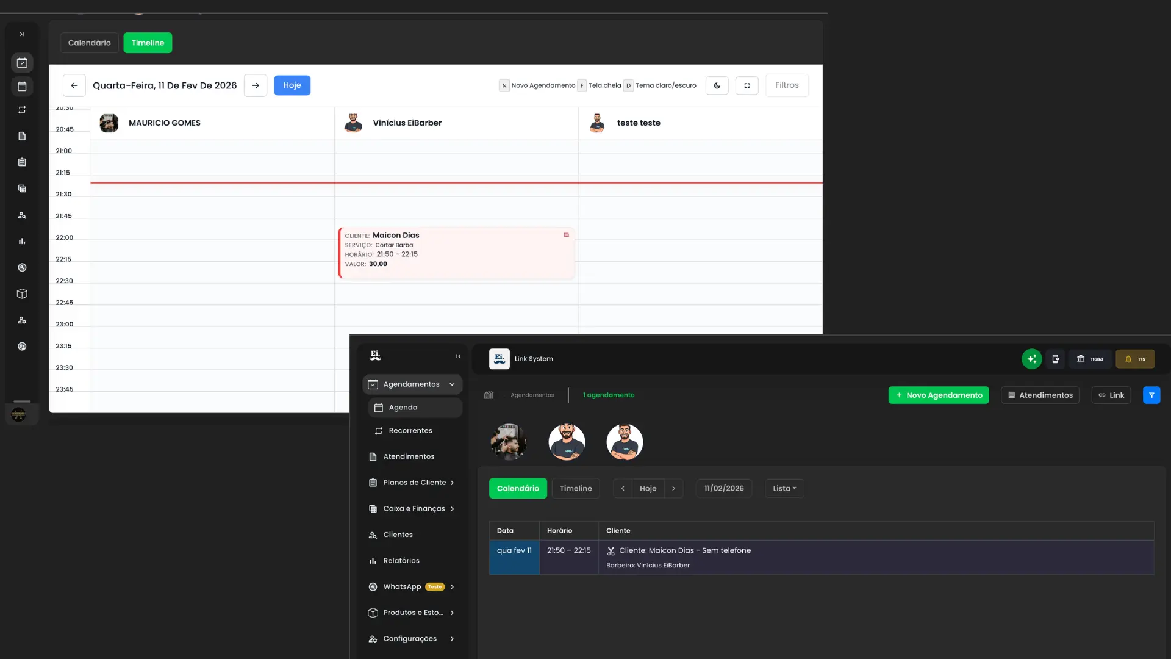Click the blue filter icon beside Link
This screenshot has width=1171, height=659.
(x=1151, y=395)
